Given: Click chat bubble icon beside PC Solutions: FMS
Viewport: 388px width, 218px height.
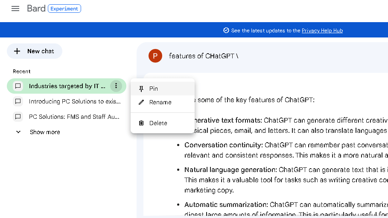Looking at the screenshot, I should (18, 117).
